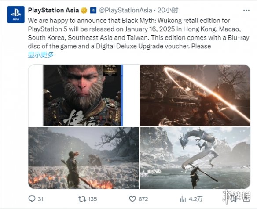
Task: Open the glowing staff swing screenshot
Action: (195, 95)
